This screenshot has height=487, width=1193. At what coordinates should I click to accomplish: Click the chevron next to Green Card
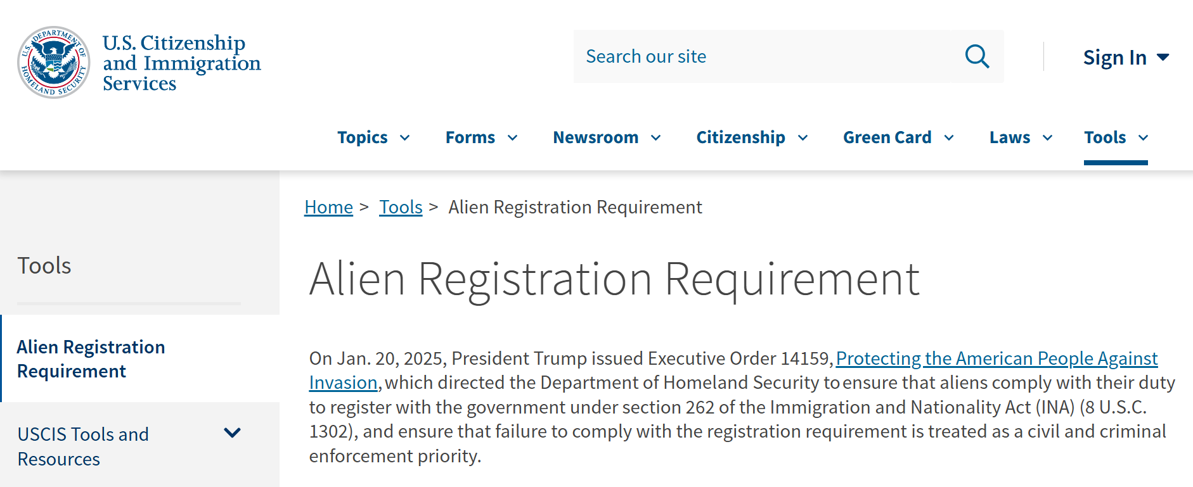click(x=949, y=137)
